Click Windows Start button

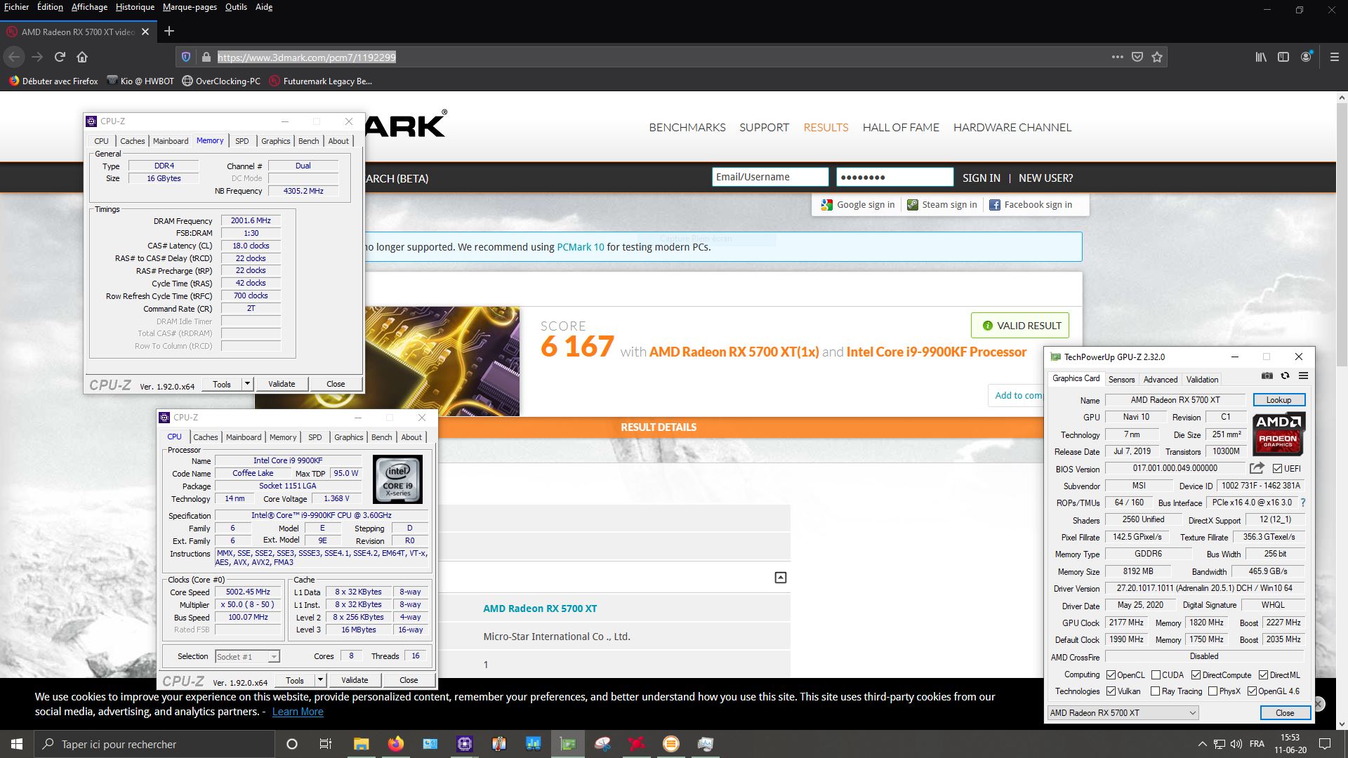[17, 744]
